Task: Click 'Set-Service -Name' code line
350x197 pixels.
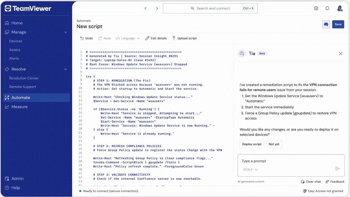Action: point(147,117)
